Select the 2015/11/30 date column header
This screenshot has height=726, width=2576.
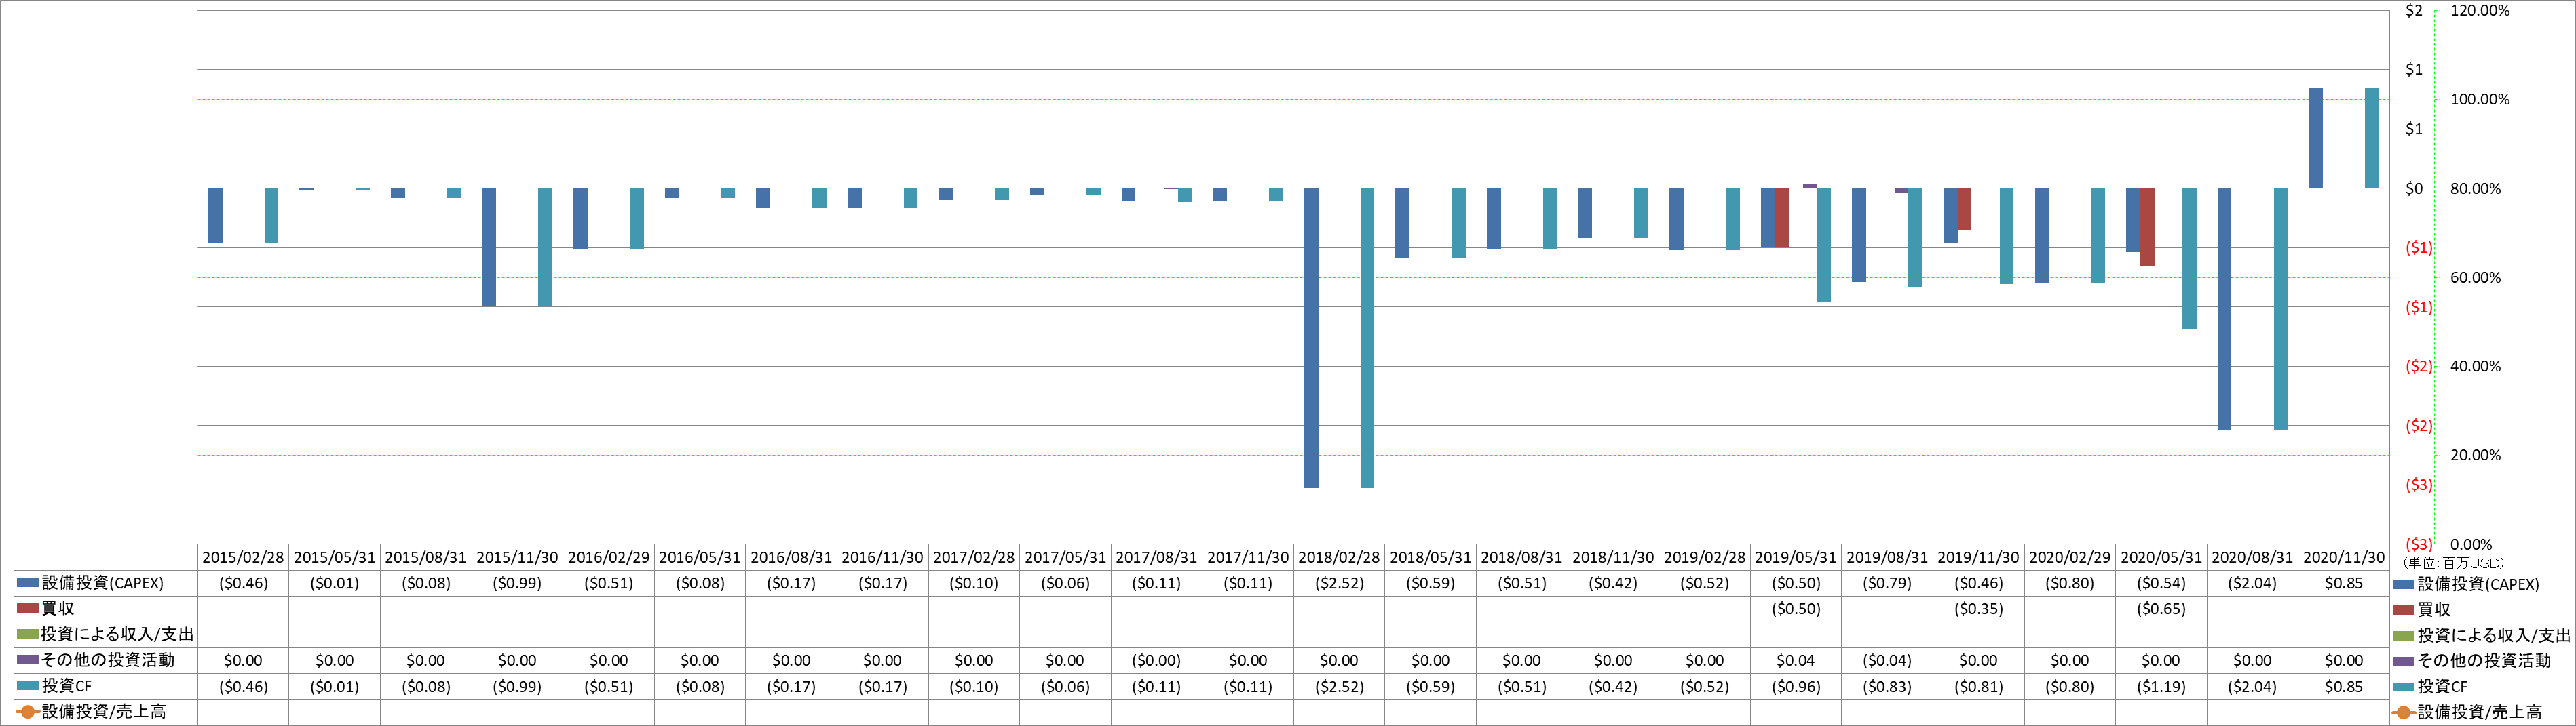pyautogui.click(x=517, y=557)
